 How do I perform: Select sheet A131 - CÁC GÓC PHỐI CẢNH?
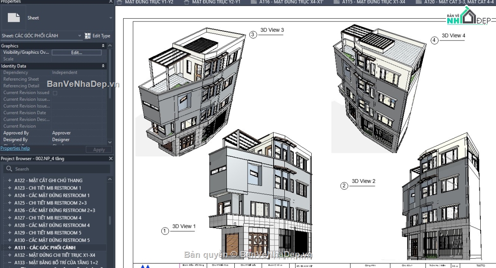point(45,248)
